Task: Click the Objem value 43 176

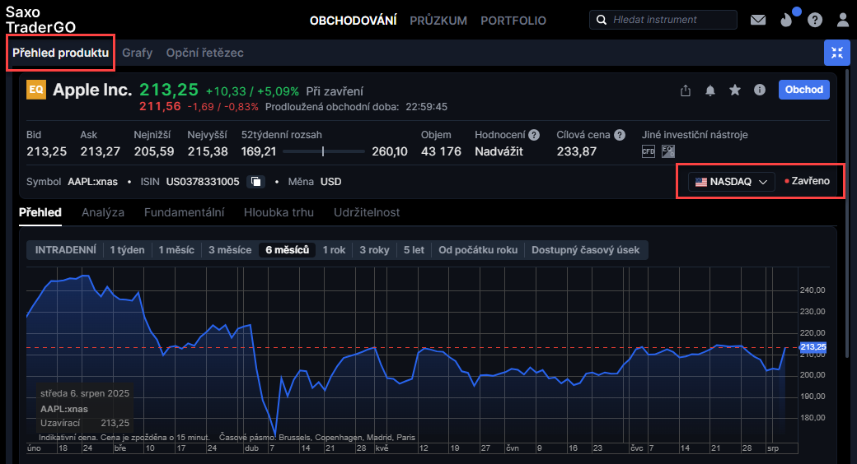Action: click(x=441, y=151)
